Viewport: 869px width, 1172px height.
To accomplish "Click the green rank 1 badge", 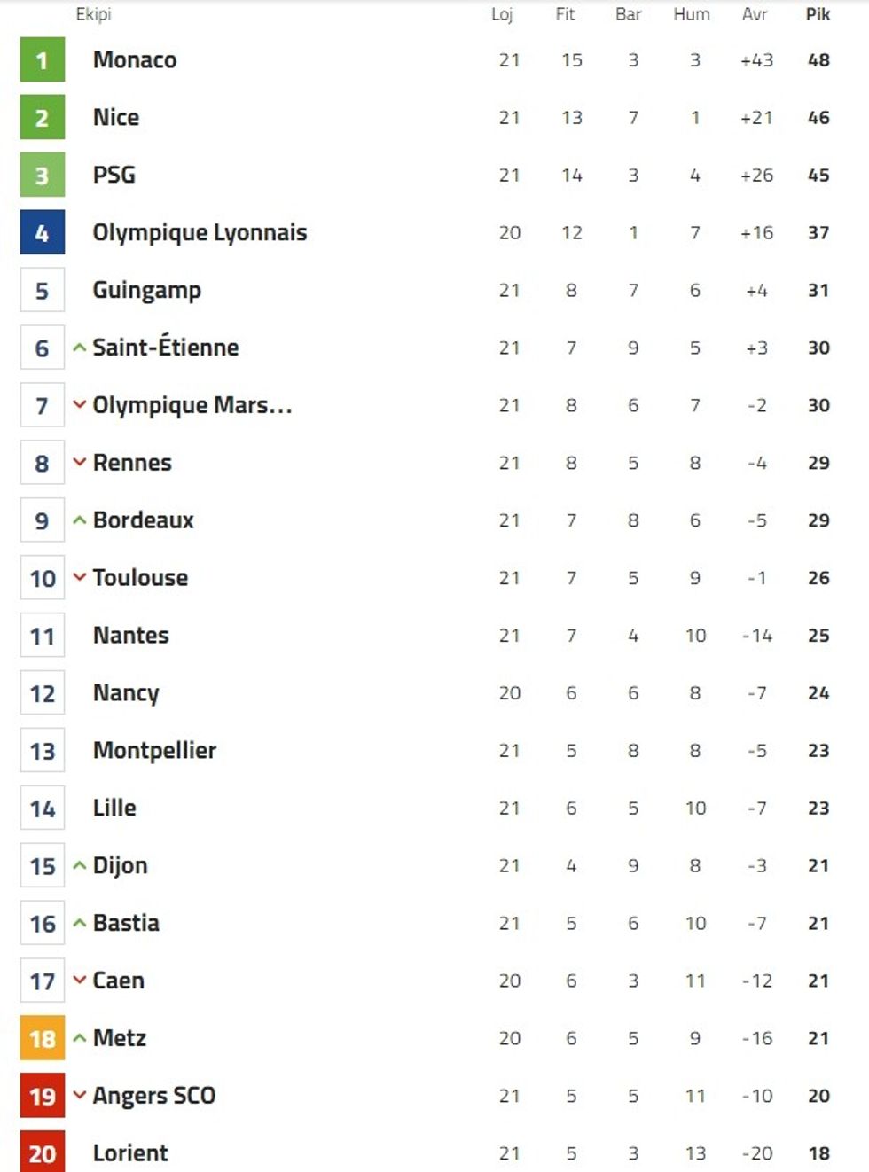I will 43,59.
